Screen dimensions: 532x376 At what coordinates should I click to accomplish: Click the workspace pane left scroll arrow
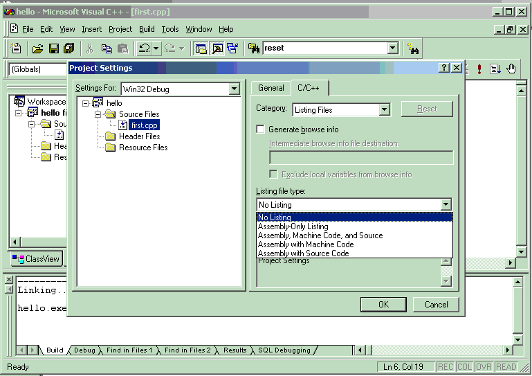pyautogui.click(x=15, y=242)
